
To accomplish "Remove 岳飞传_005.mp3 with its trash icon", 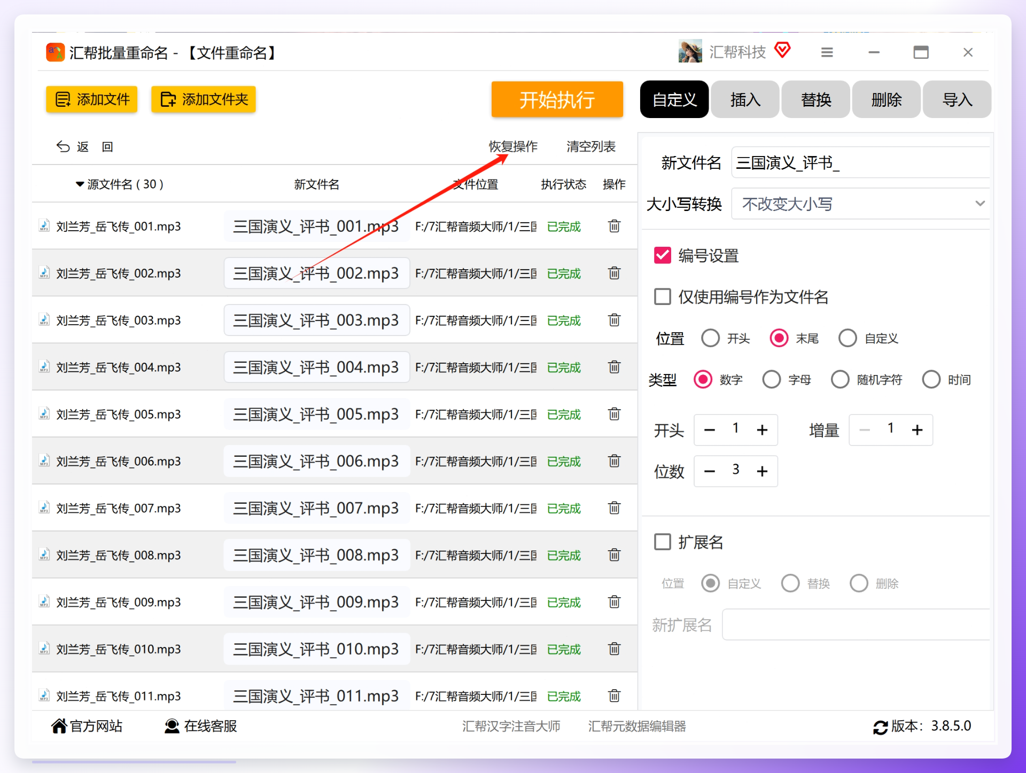I will 614,414.
